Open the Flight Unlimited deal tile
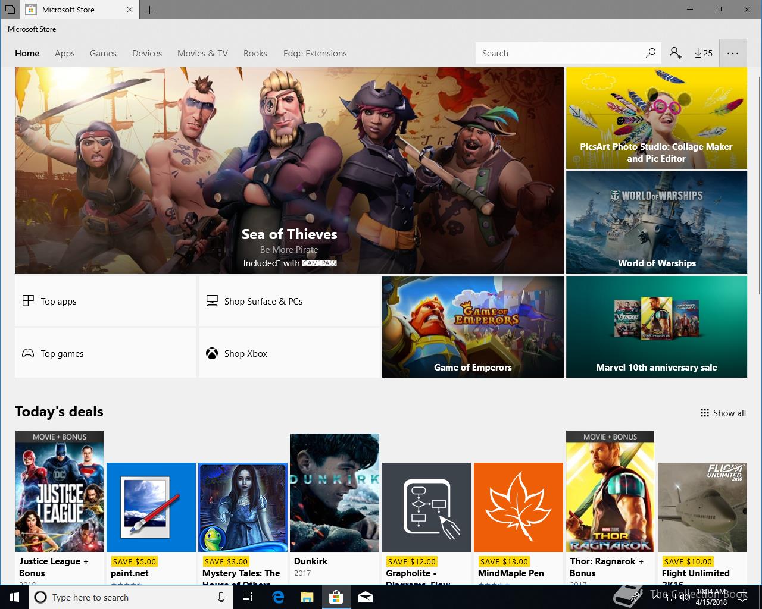 pos(702,523)
